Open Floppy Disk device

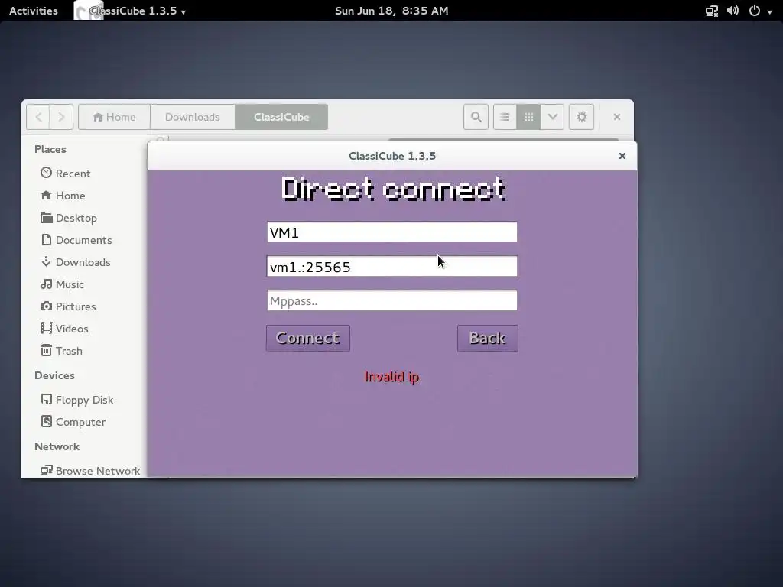(77, 399)
